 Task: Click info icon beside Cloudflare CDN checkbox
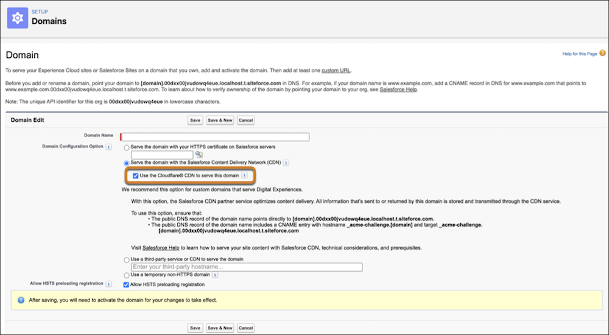coord(244,175)
